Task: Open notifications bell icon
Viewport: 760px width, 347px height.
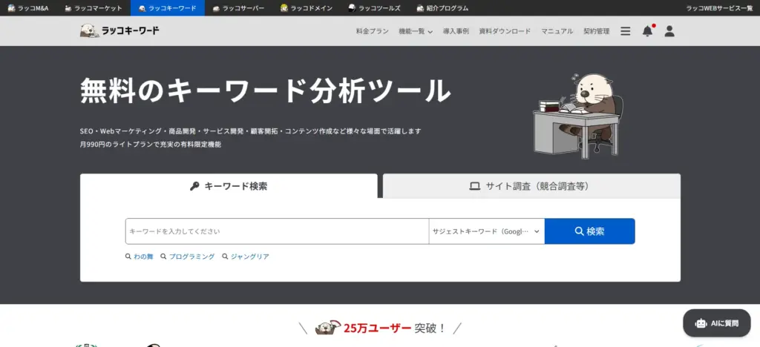Action: pyautogui.click(x=647, y=31)
